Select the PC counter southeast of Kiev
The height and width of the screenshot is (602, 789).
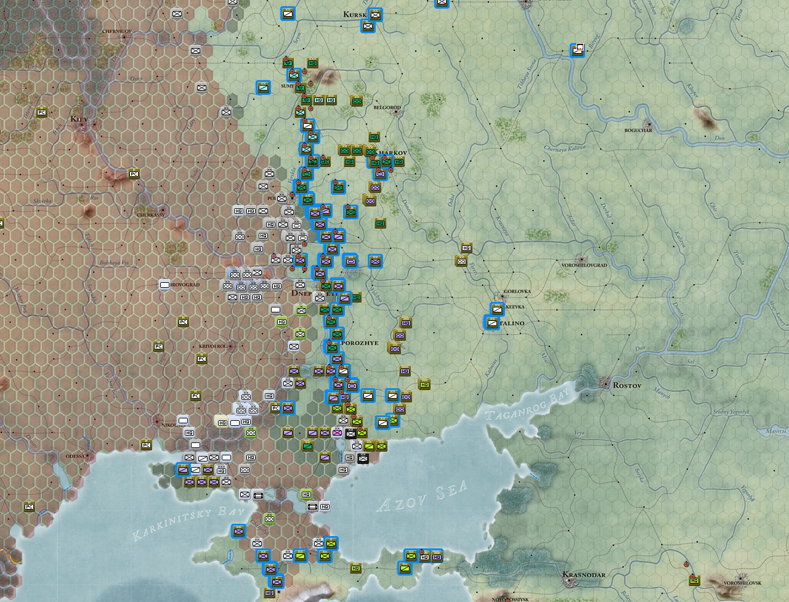134,174
